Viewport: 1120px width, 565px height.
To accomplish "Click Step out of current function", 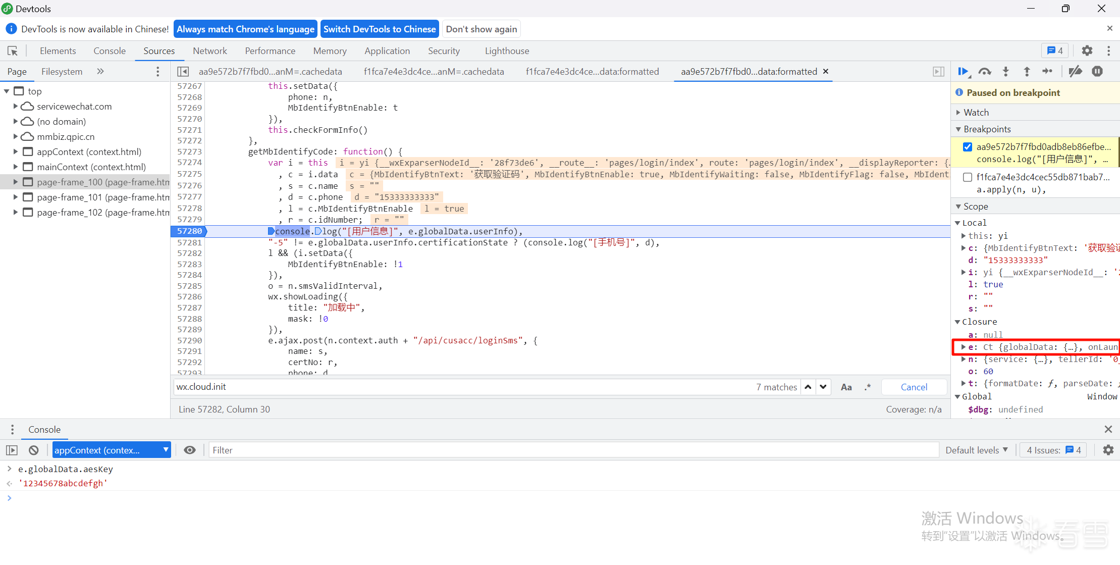I will (x=1027, y=72).
